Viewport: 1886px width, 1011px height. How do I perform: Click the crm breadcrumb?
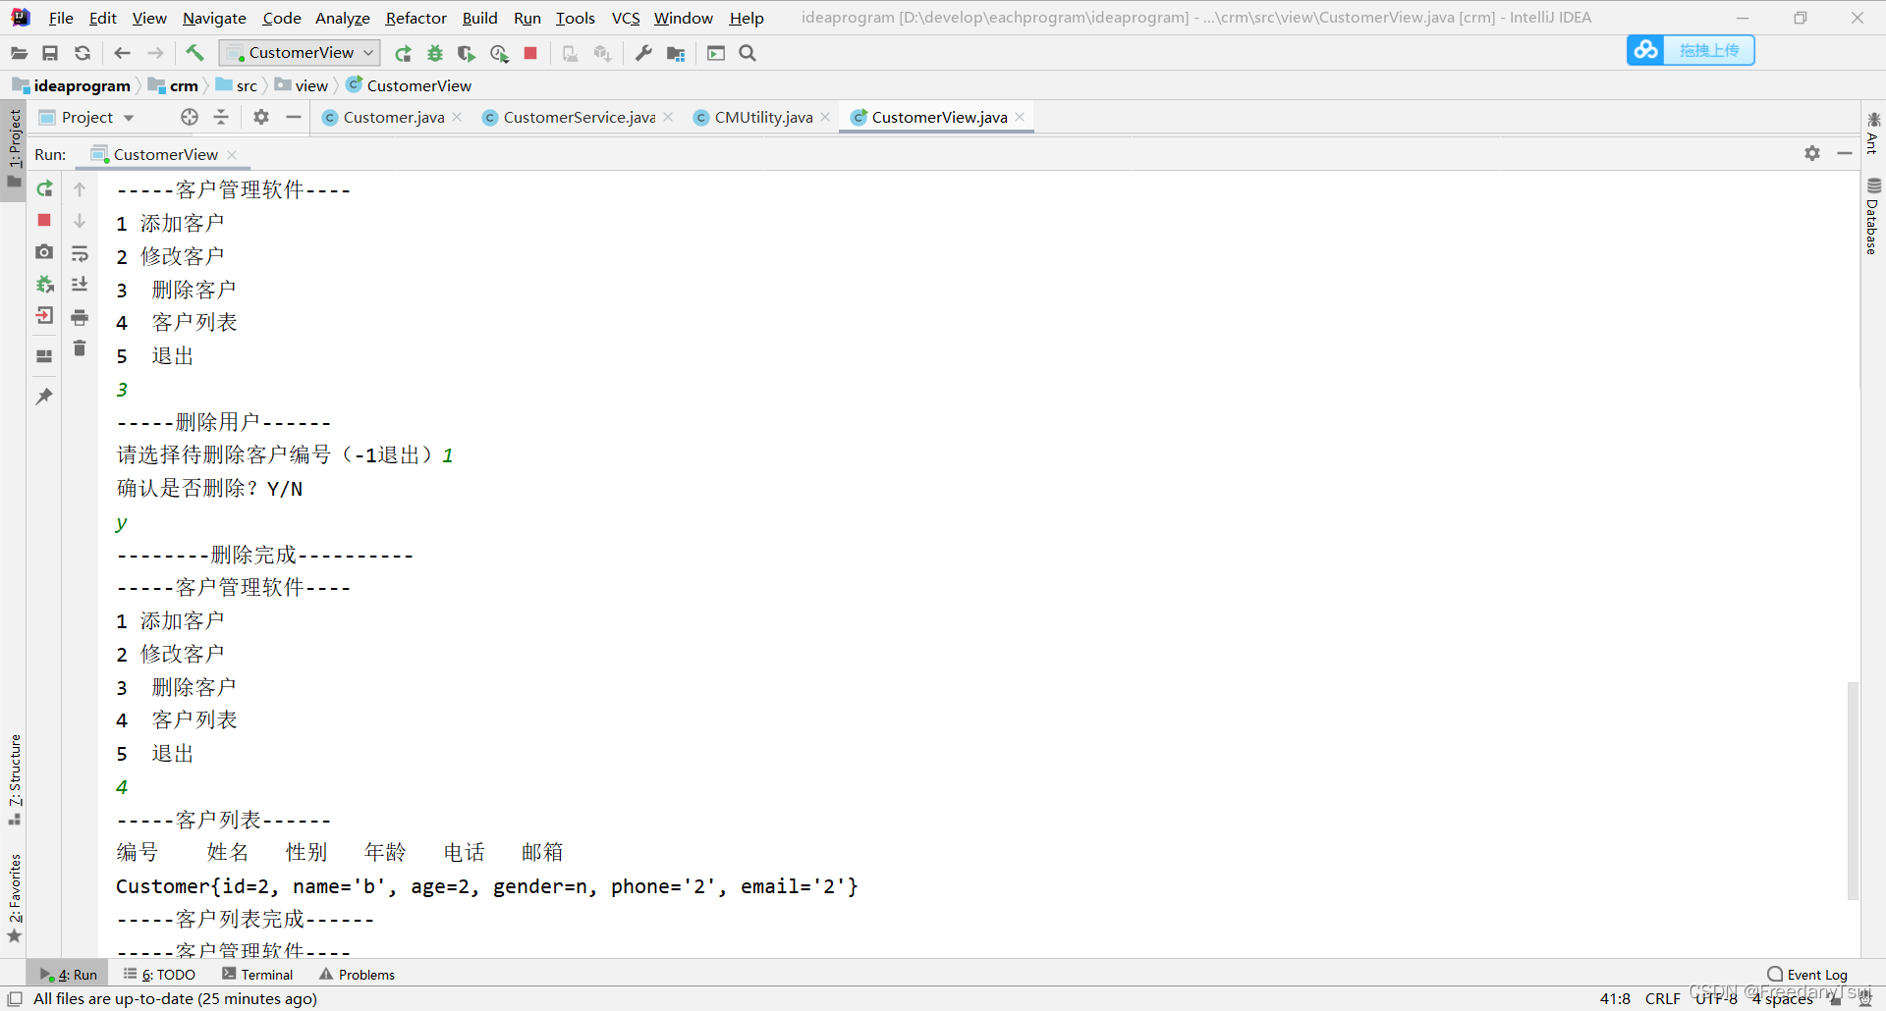pos(174,85)
